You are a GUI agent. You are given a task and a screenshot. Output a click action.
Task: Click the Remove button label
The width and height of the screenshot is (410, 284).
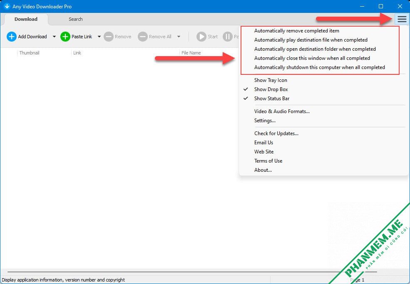pos(123,37)
